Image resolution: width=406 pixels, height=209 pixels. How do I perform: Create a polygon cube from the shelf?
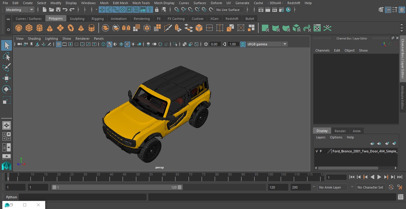tap(29, 28)
